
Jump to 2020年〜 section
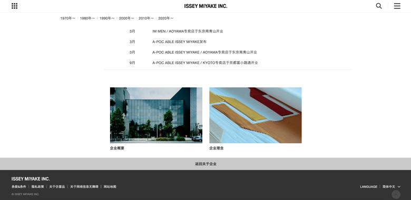(x=165, y=18)
